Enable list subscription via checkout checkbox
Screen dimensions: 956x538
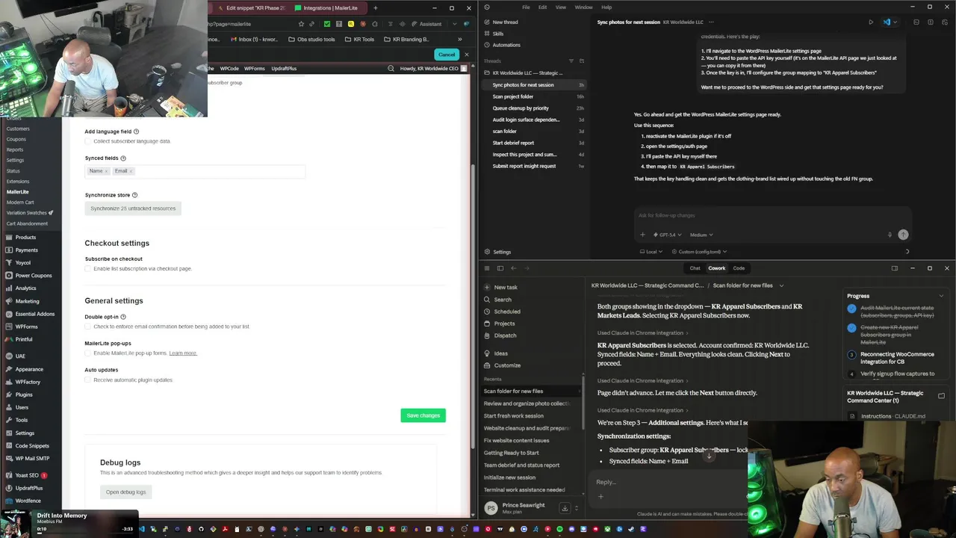pos(88,268)
